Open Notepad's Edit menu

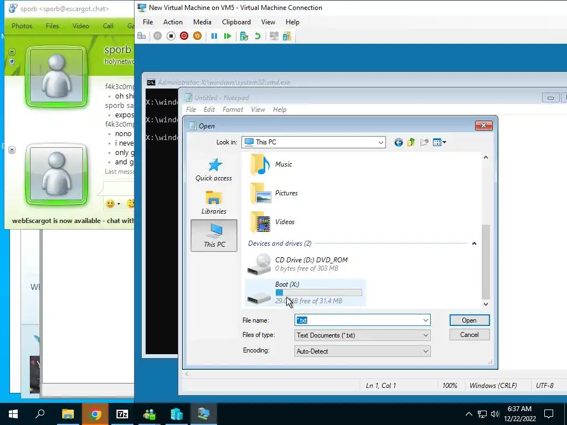(x=209, y=110)
